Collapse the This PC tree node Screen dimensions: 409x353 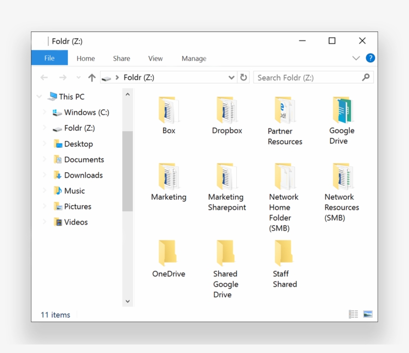pyautogui.click(x=39, y=96)
